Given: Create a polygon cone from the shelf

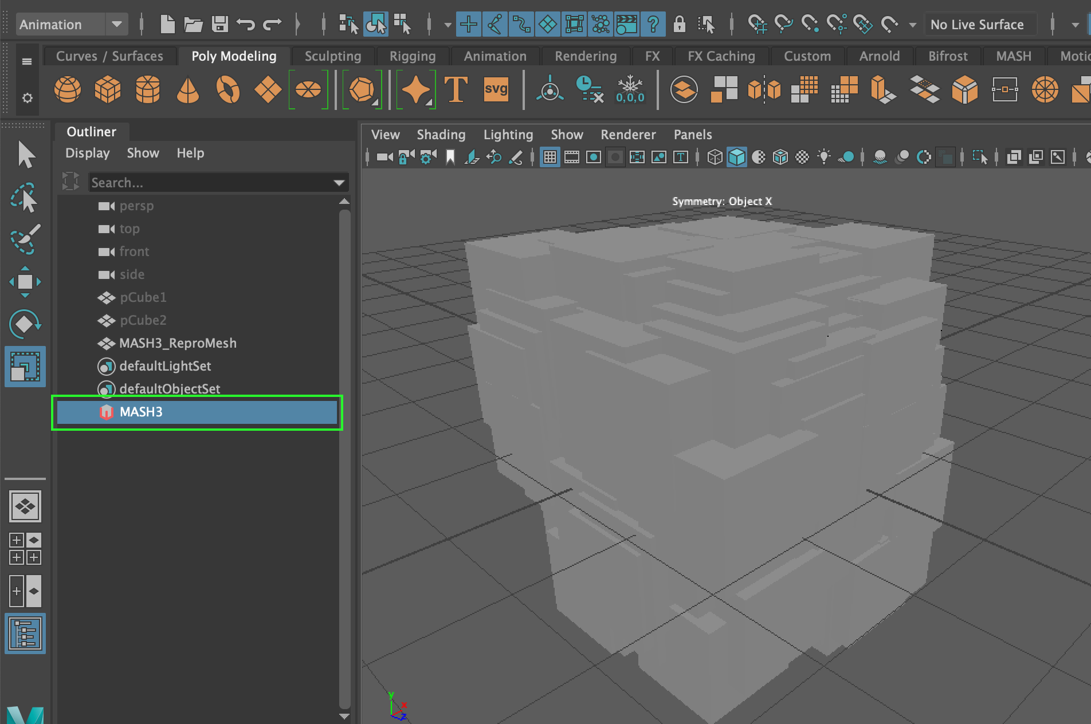Looking at the screenshot, I should [187, 90].
